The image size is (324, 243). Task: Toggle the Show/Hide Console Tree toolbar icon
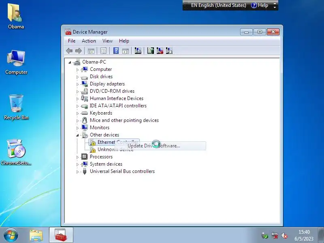point(91,51)
